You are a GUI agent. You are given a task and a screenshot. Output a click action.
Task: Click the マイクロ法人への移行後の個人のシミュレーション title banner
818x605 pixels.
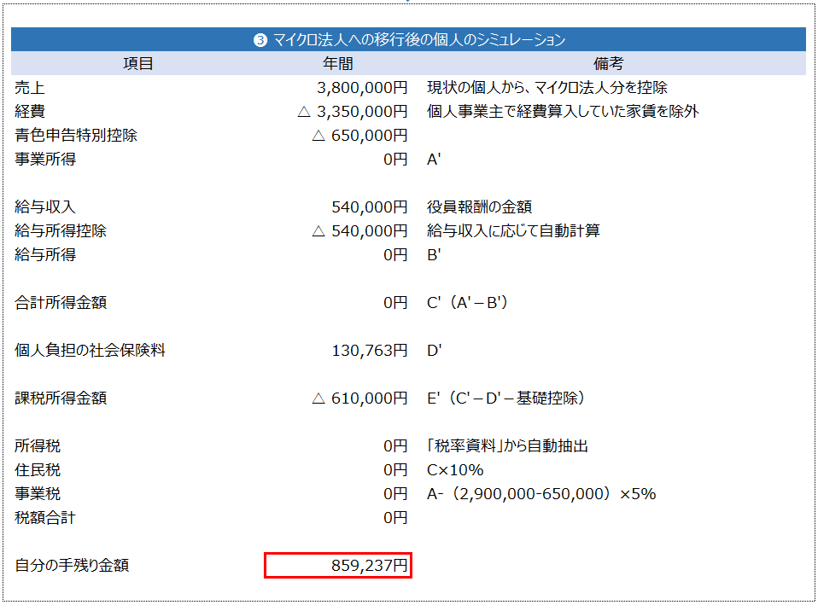409,40
